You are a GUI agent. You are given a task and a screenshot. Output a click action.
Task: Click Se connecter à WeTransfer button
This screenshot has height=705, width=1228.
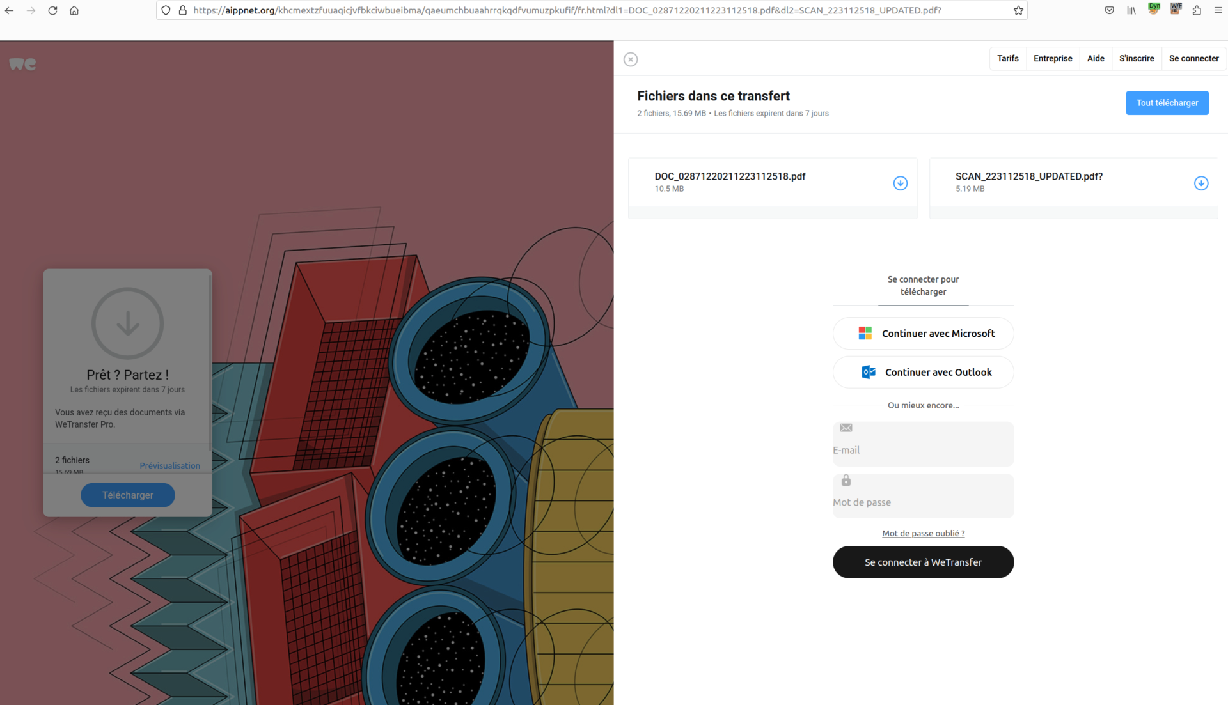(x=923, y=562)
